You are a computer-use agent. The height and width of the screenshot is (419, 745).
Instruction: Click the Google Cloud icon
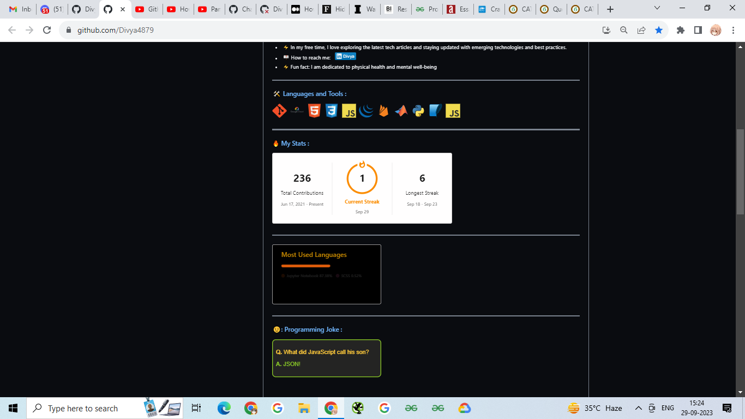pos(296,111)
